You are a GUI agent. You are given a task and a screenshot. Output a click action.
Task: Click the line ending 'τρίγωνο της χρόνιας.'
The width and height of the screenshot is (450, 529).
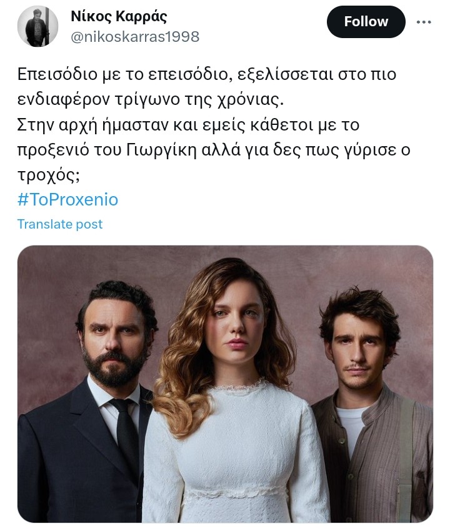150,99
